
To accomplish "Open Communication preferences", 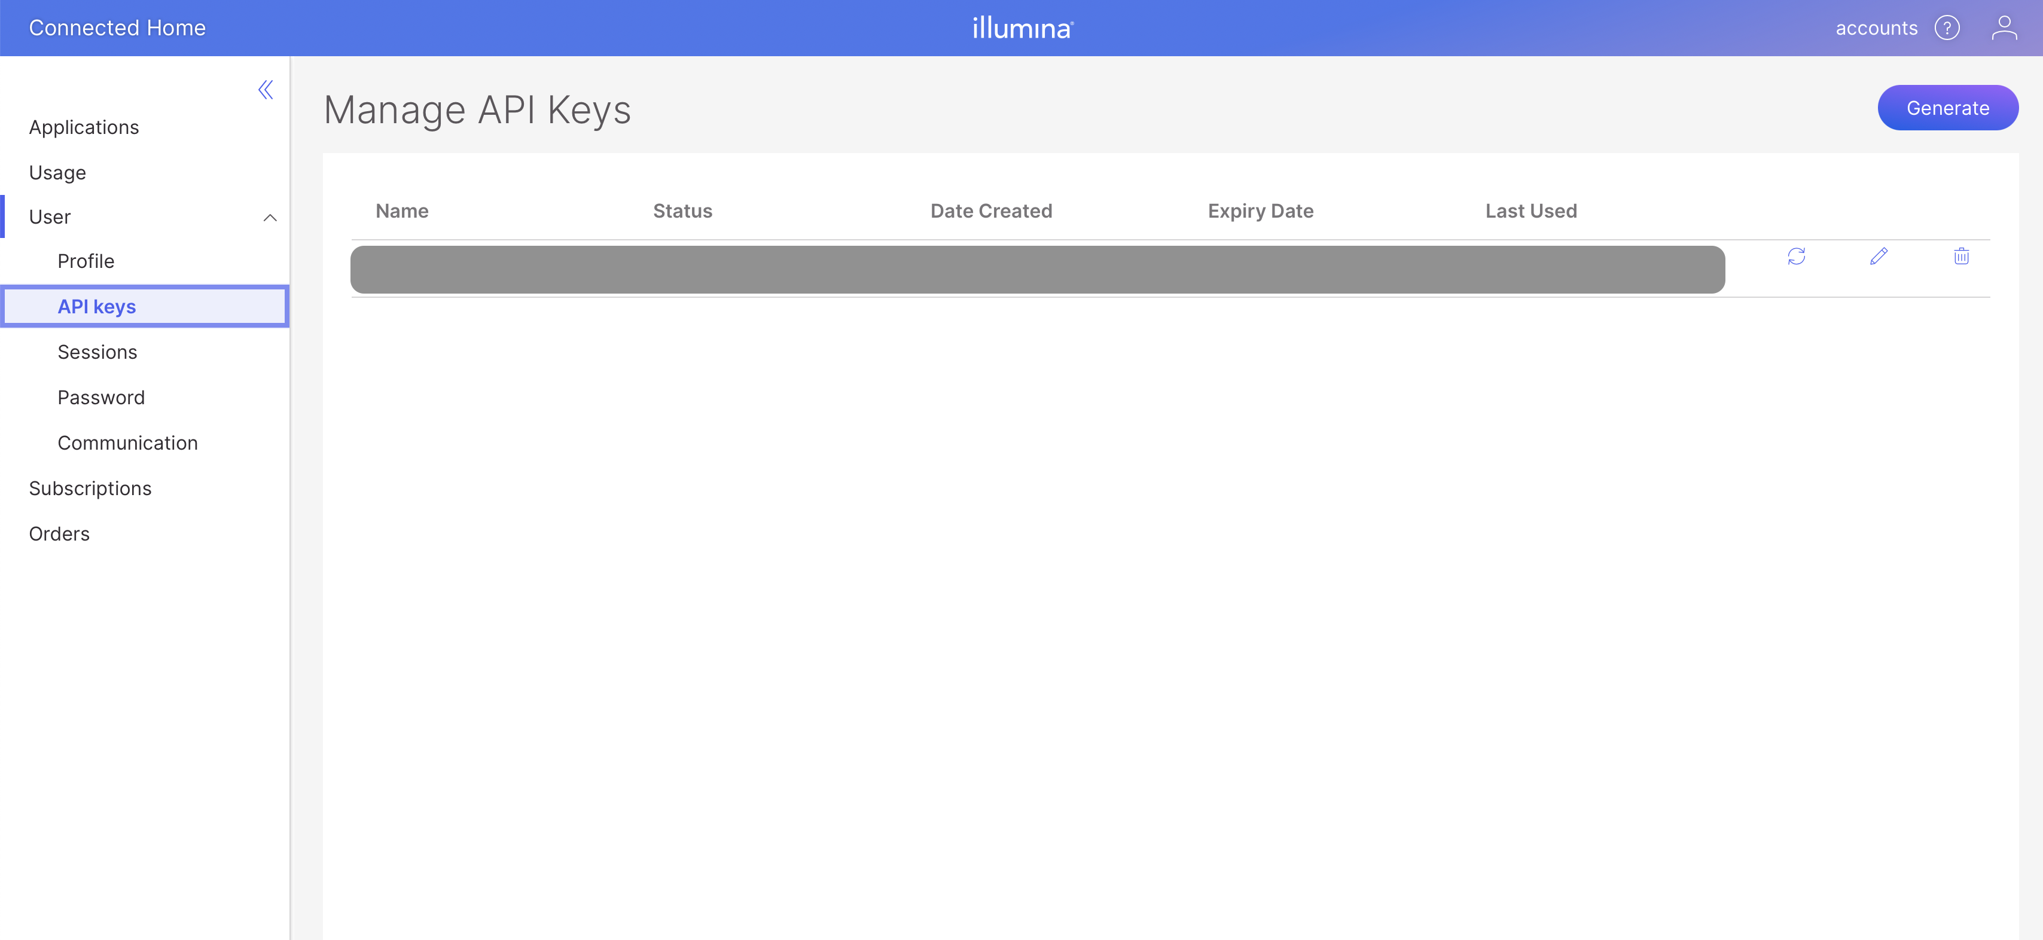I will click(x=128, y=442).
